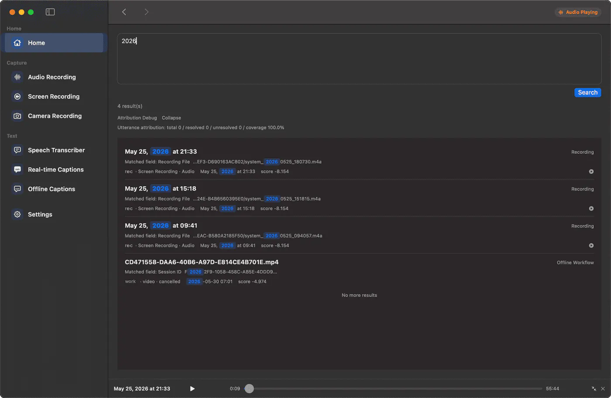Click the Settings gear icon
This screenshot has width=611, height=398.
tap(17, 214)
